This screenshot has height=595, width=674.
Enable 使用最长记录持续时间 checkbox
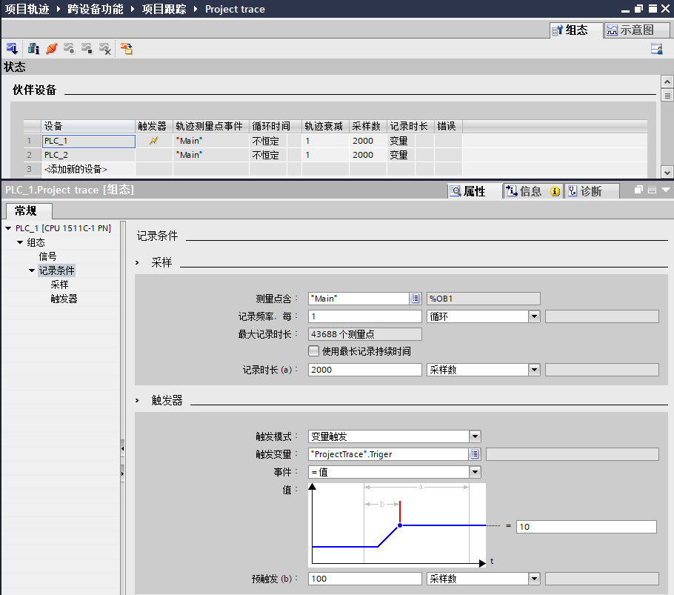click(314, 351)
